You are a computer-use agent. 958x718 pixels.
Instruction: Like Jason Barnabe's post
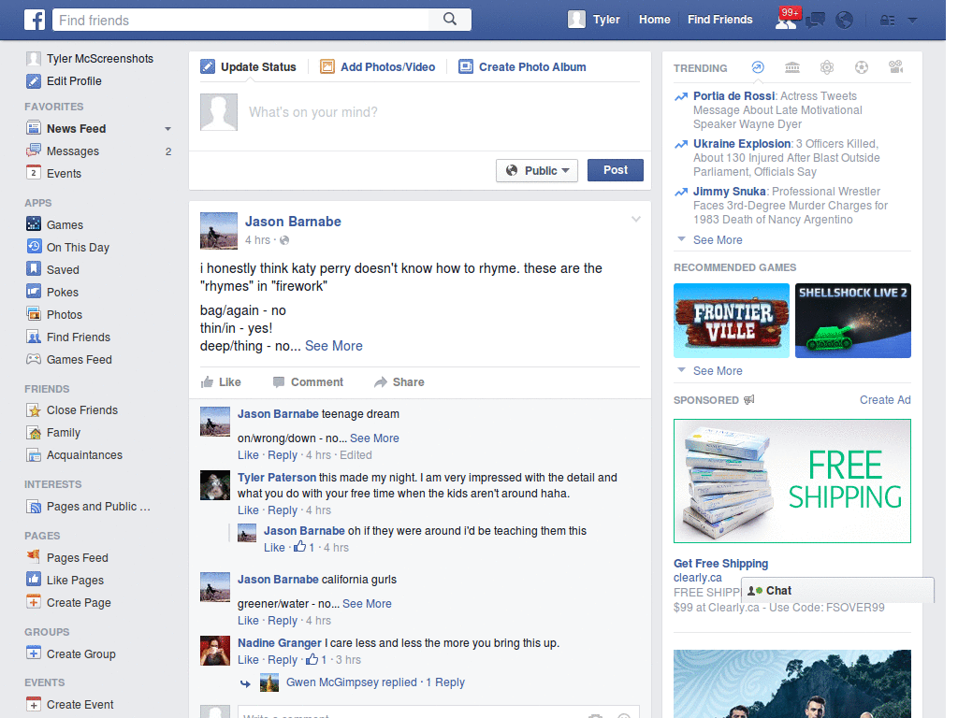click(x=221, y=381)
